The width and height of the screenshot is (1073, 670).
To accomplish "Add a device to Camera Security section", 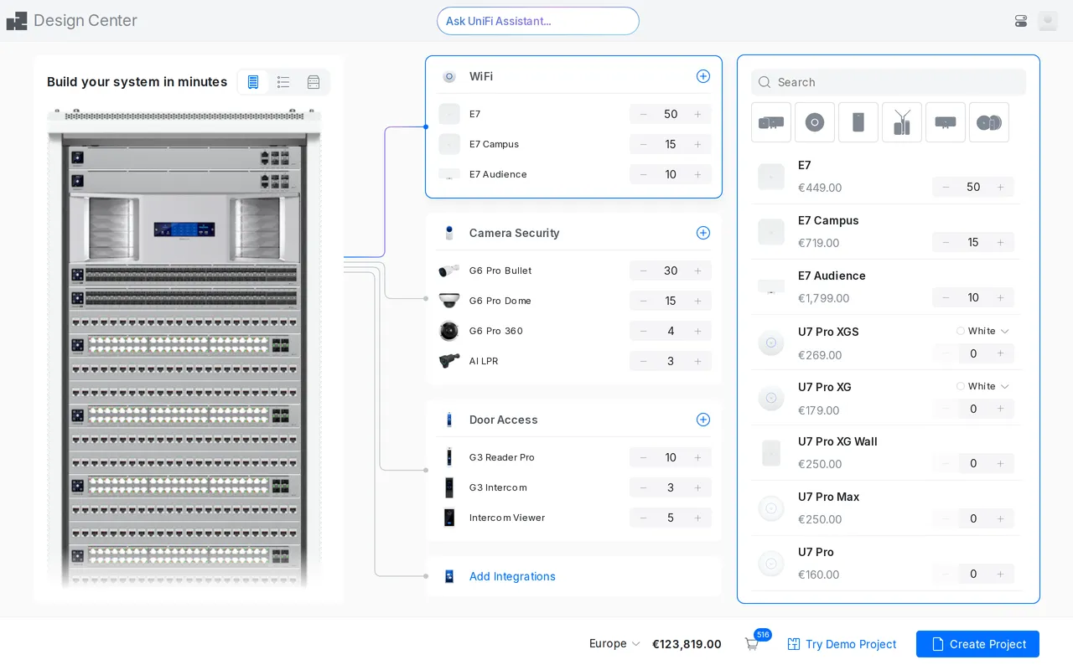I will [x=703, y=233].
